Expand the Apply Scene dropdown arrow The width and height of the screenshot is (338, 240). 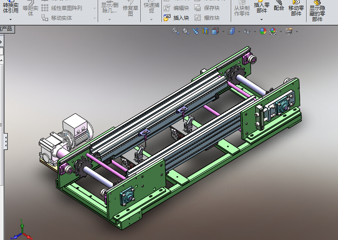(x=281, y=32)
